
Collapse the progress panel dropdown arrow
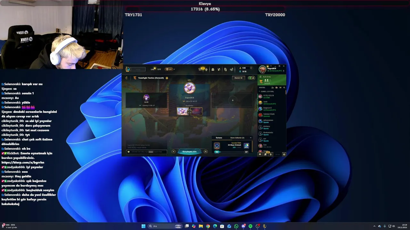[250, 138]
